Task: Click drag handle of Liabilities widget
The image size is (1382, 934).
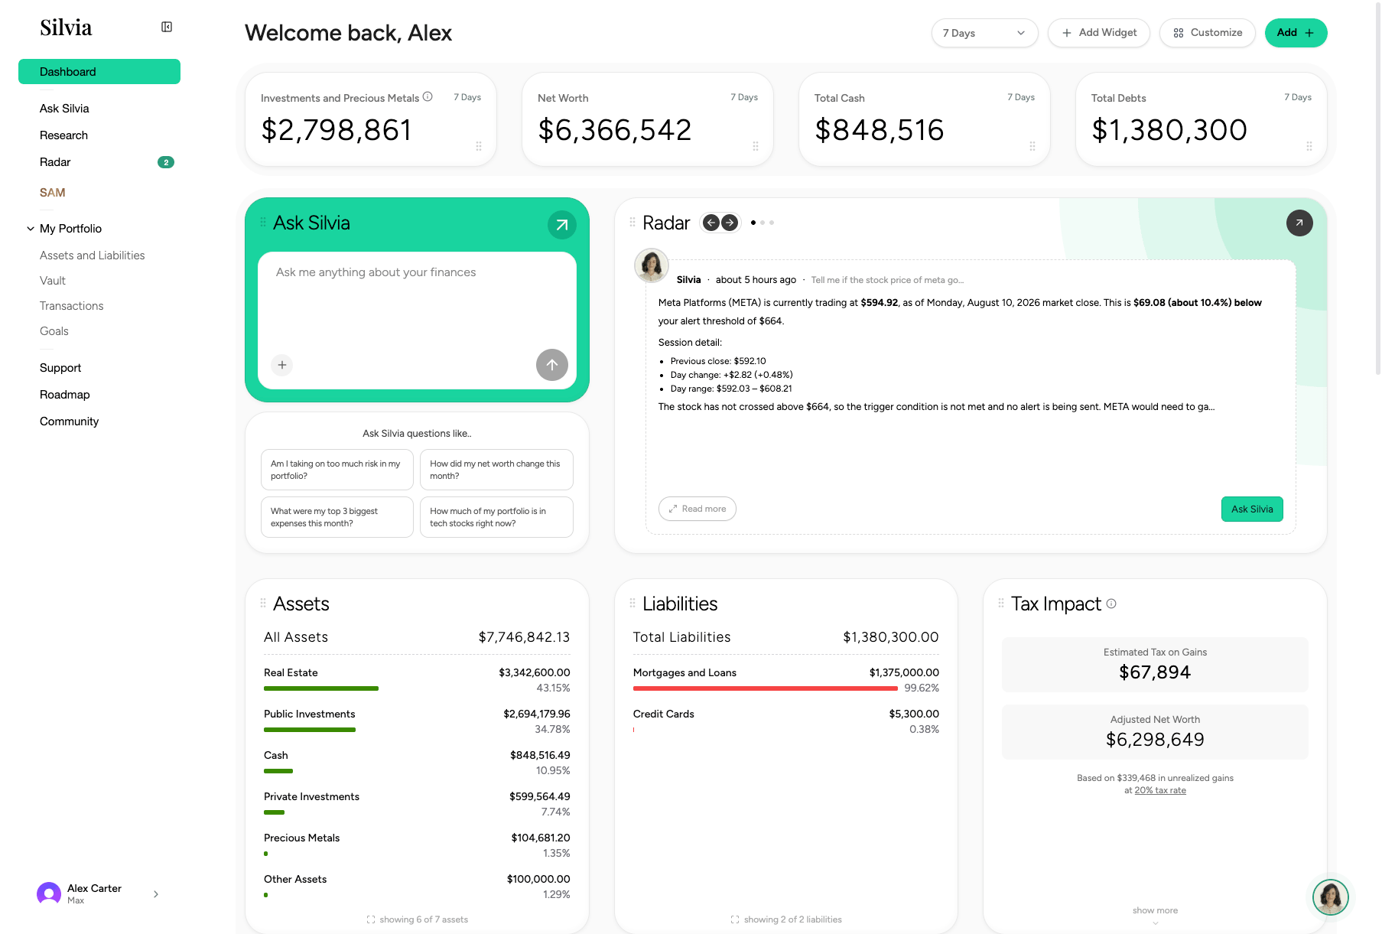Action: [x=632, y=603]
